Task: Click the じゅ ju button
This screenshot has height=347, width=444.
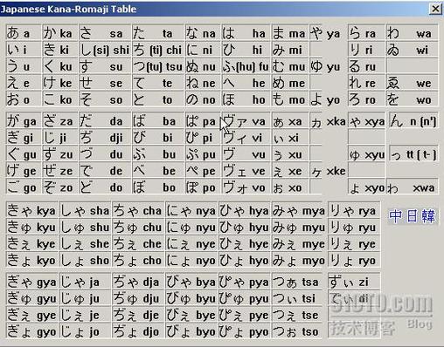Action: pos(85,298)
